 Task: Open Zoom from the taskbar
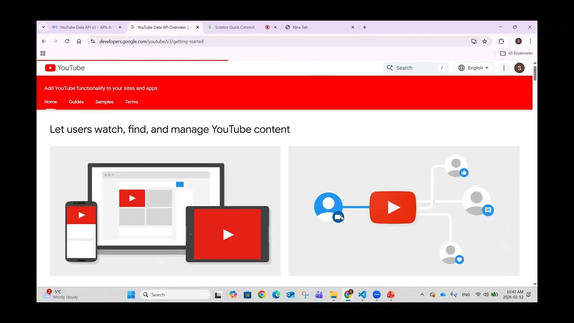coord(377,295)
